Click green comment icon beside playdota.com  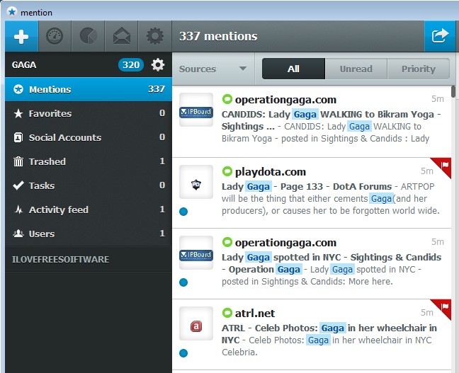pyautogui.click(x=227, y=171)
